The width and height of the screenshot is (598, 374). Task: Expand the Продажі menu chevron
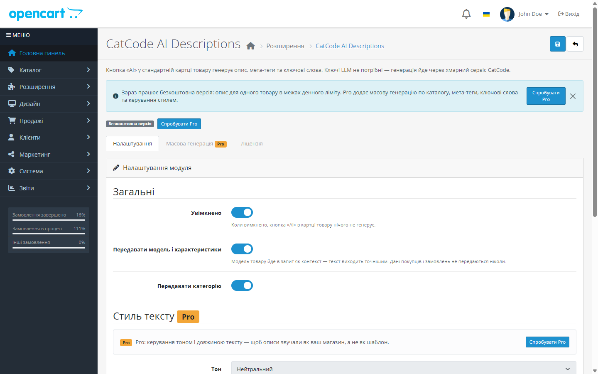point(88,121)
